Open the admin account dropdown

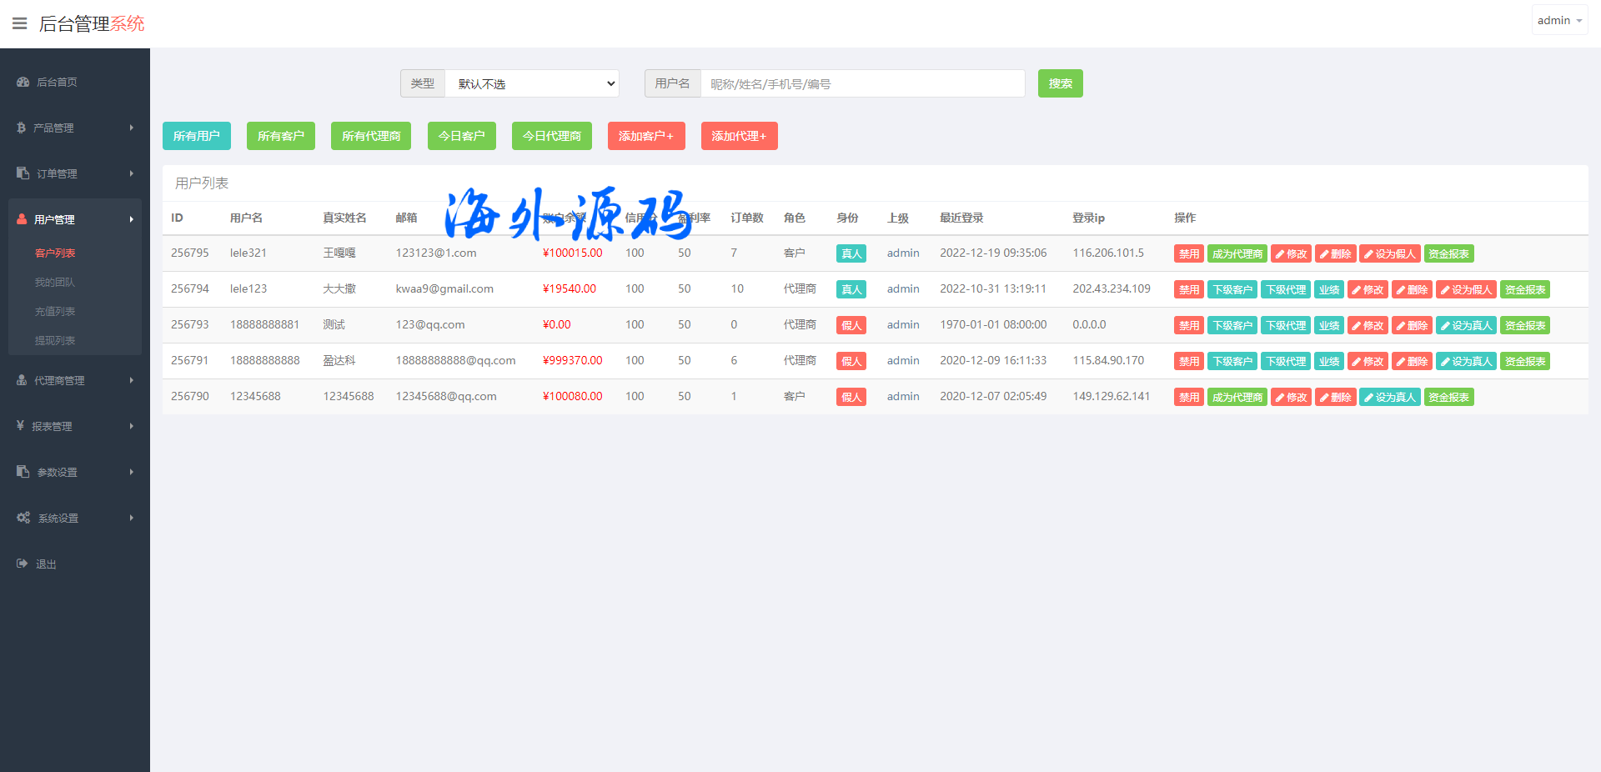pos(1559,20)
